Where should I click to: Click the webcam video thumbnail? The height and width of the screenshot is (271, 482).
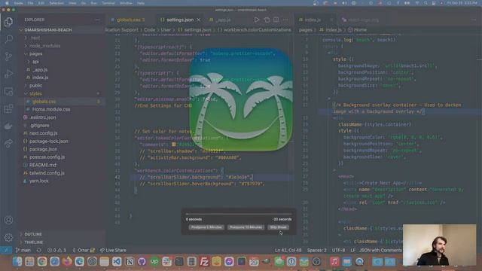tap(439, 245)
